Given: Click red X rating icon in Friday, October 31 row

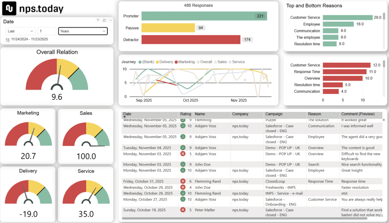Looking at the screenshot, I should 183,182.
